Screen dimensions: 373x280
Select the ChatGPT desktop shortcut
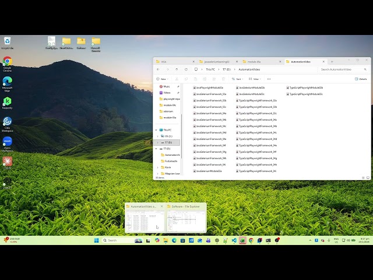8,183
